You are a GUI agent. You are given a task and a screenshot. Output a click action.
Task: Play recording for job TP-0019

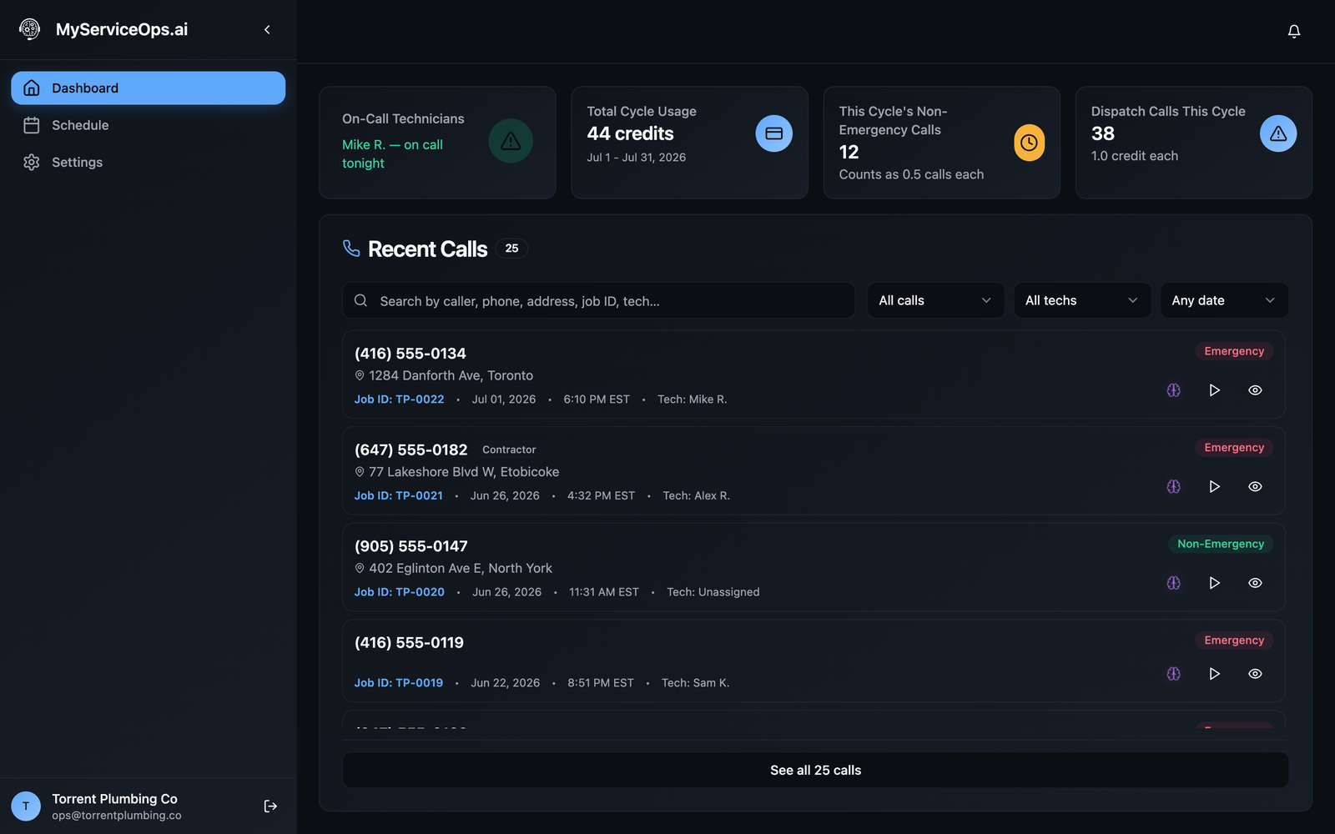click(x=1215, y=673)
